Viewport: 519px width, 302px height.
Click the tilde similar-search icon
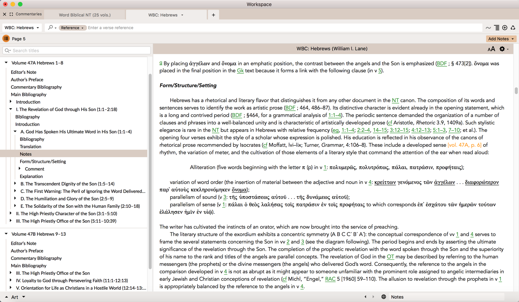[488, 28]
